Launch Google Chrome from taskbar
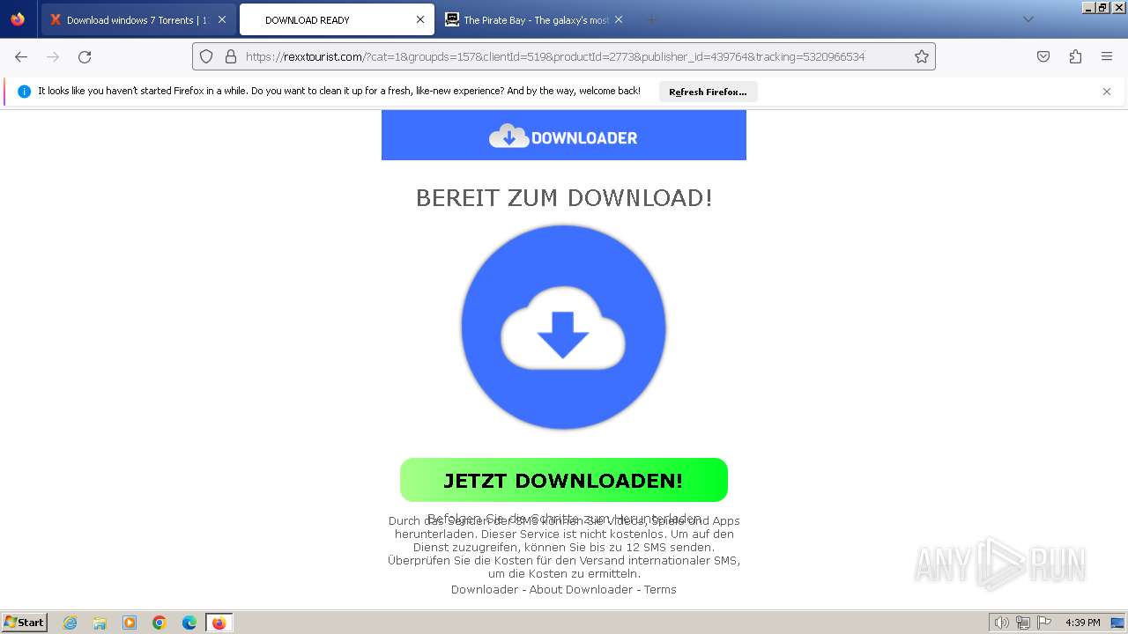Image resolution: width=1128 pixels, height=634 pixels. click(160, 623)
